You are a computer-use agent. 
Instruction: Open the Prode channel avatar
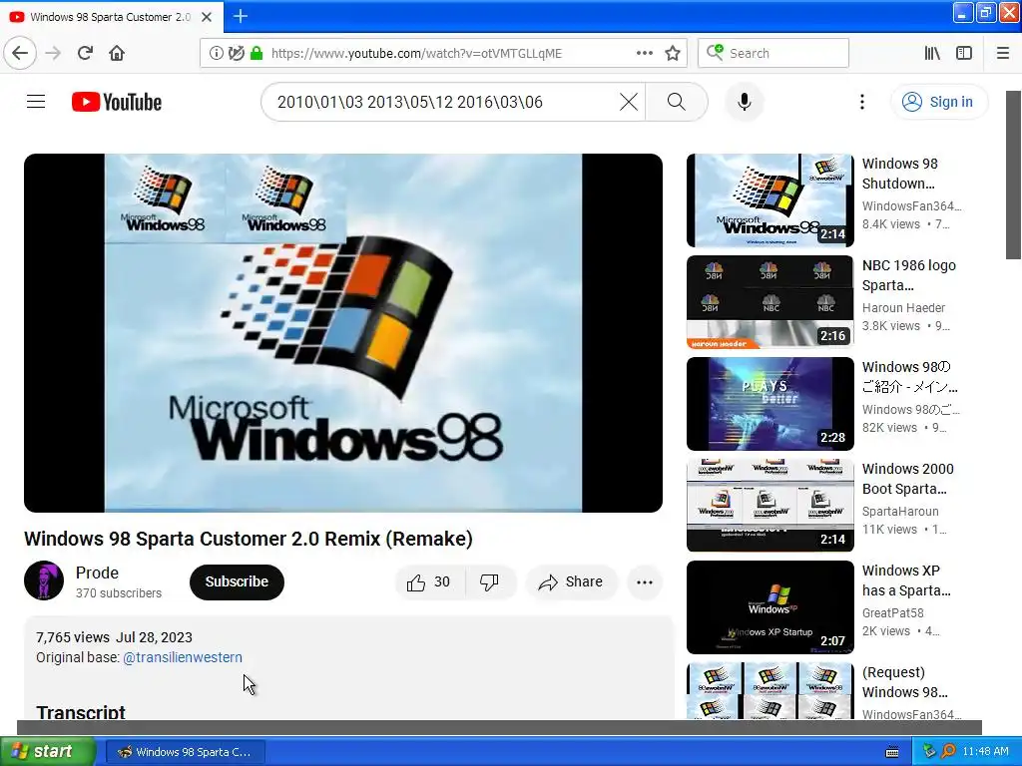pos(44,580)
